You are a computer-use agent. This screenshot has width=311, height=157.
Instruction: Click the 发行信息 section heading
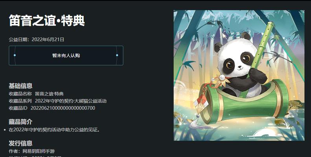(x=20, y=143)
